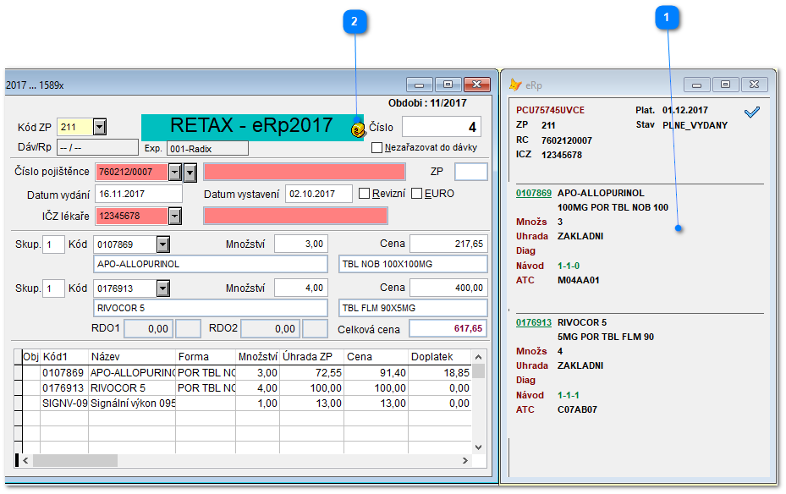This screenshot has height=494, width=786.
Task: Click the Datum vystavení field
Action: point(319,194)
